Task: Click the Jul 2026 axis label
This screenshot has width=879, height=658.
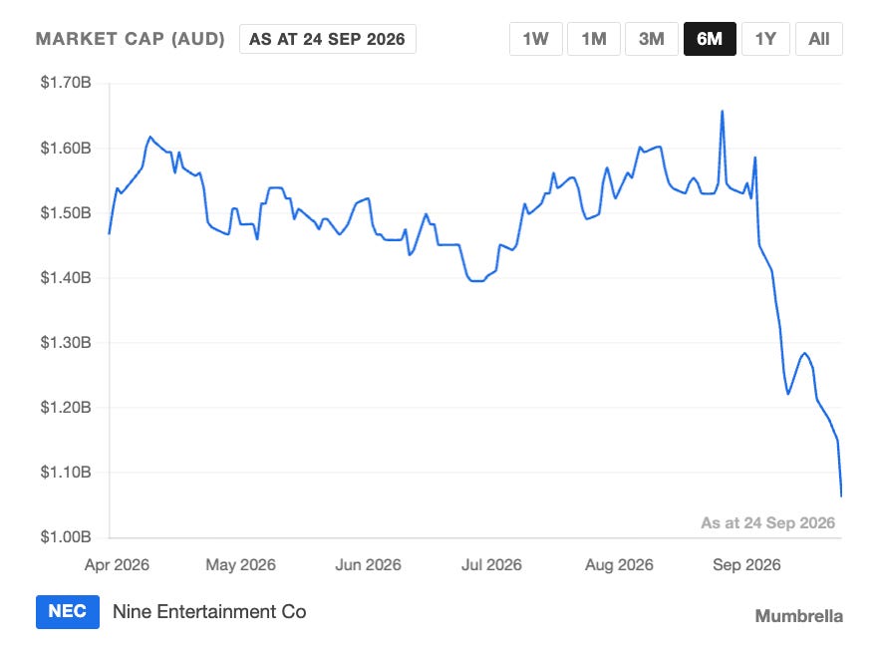Action: pyautogui.click(x=491, y=564)
